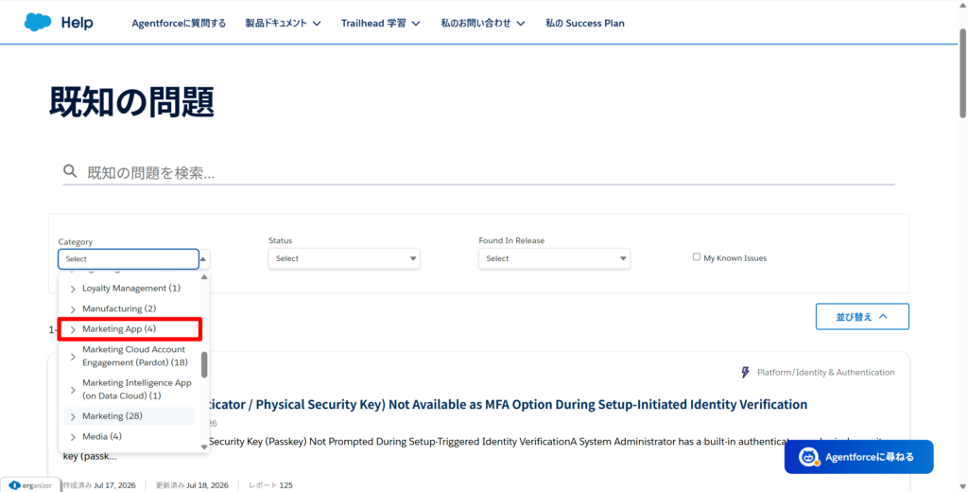This screenshot has height=492, width=968.
Task: Open the 製品ドキュメント menu
Action: pyautogui.click(x=283, y=23)
